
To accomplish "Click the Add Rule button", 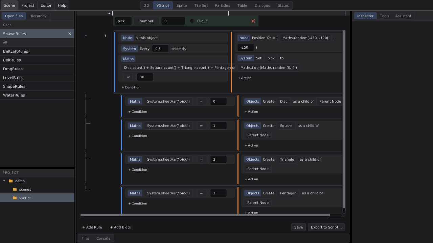I will 92,227.
